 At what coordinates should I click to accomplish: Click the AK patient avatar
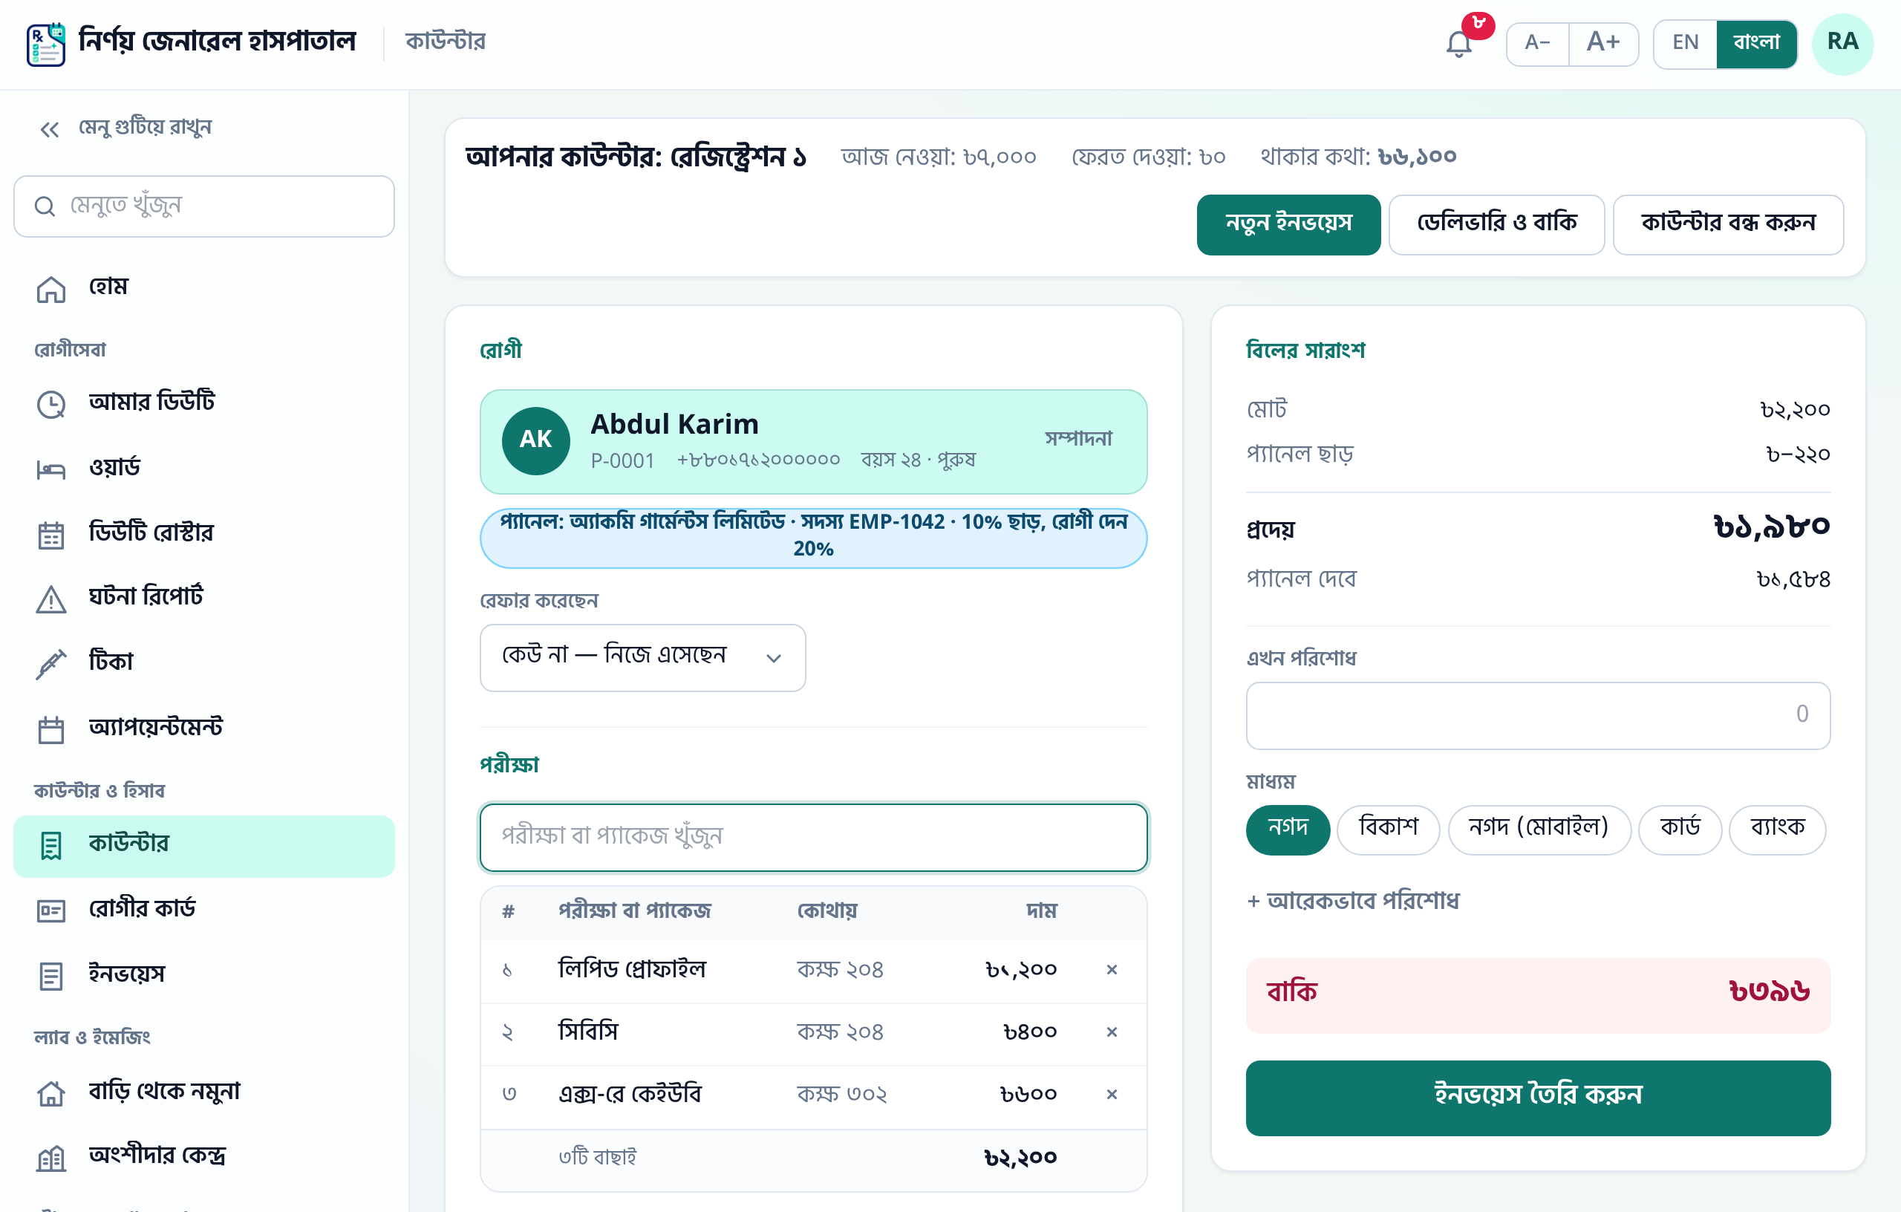click(x=535, y=440)
